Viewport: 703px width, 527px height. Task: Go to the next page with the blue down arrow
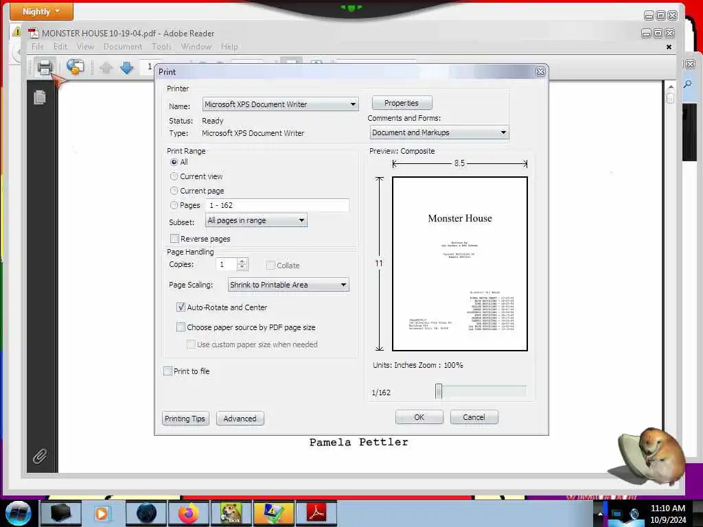127,68
